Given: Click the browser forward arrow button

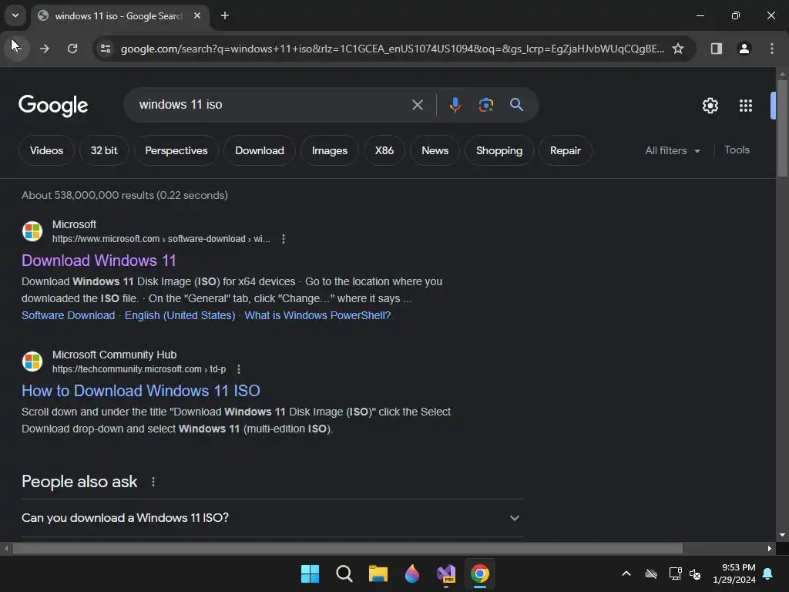Looking at the screenshot, I should click(x=45, y=49).
